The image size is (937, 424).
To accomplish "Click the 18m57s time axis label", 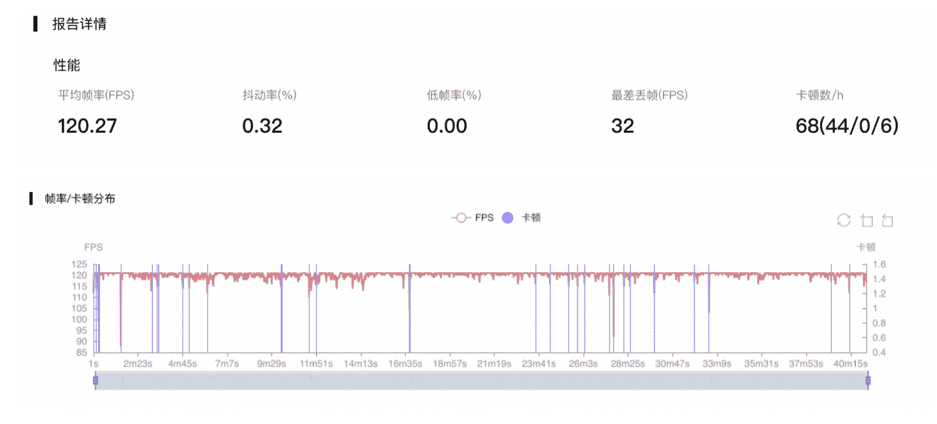I will click(x=449, y=363).
